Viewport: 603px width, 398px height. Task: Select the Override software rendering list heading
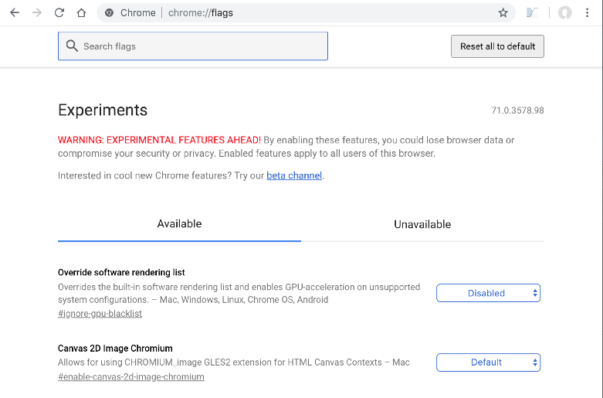pos(121,273)
